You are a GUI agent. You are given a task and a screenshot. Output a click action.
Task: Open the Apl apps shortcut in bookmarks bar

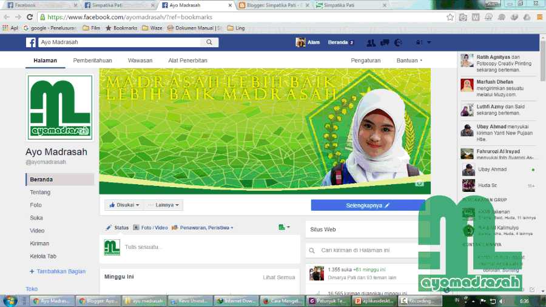coord(10,28)
